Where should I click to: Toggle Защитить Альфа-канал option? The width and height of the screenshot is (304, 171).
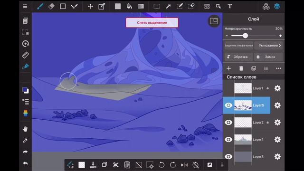[238, 46]
